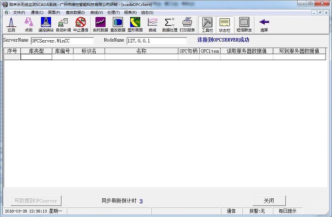Image resolution: width=332 pixels, height=217 pixels.
Task: Click the OPCitem column header
Action: [209, 51]
